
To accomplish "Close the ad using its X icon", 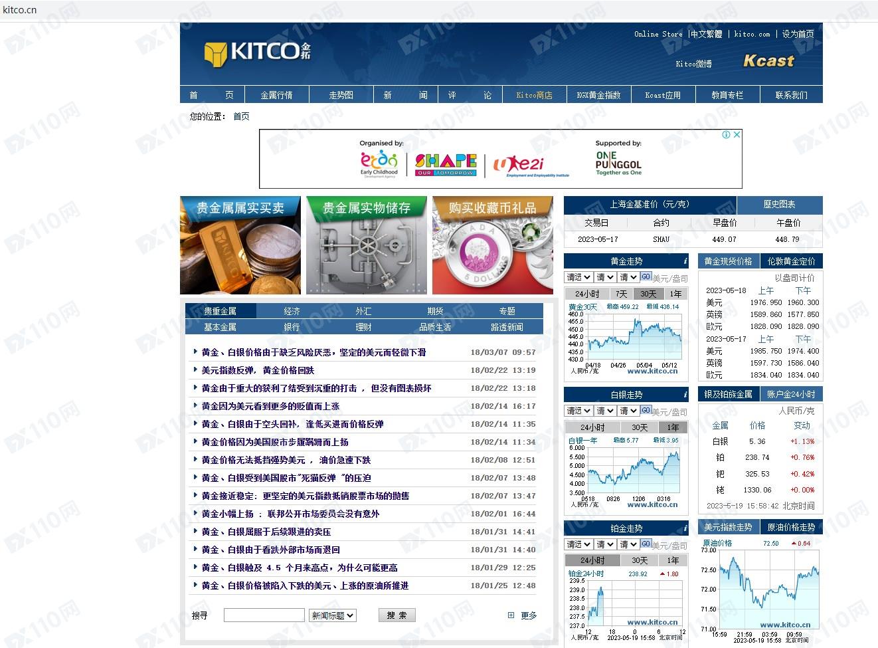I will click(x=737, y=134).
